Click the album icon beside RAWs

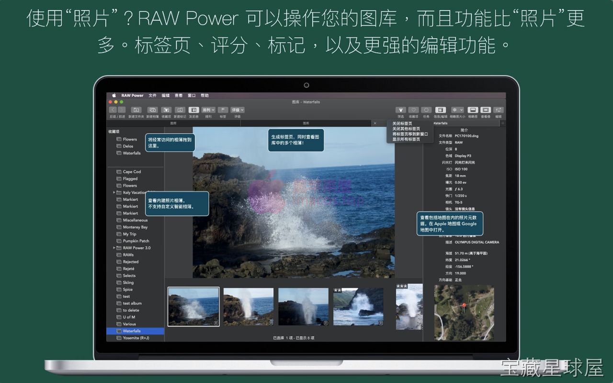(119, 255)
